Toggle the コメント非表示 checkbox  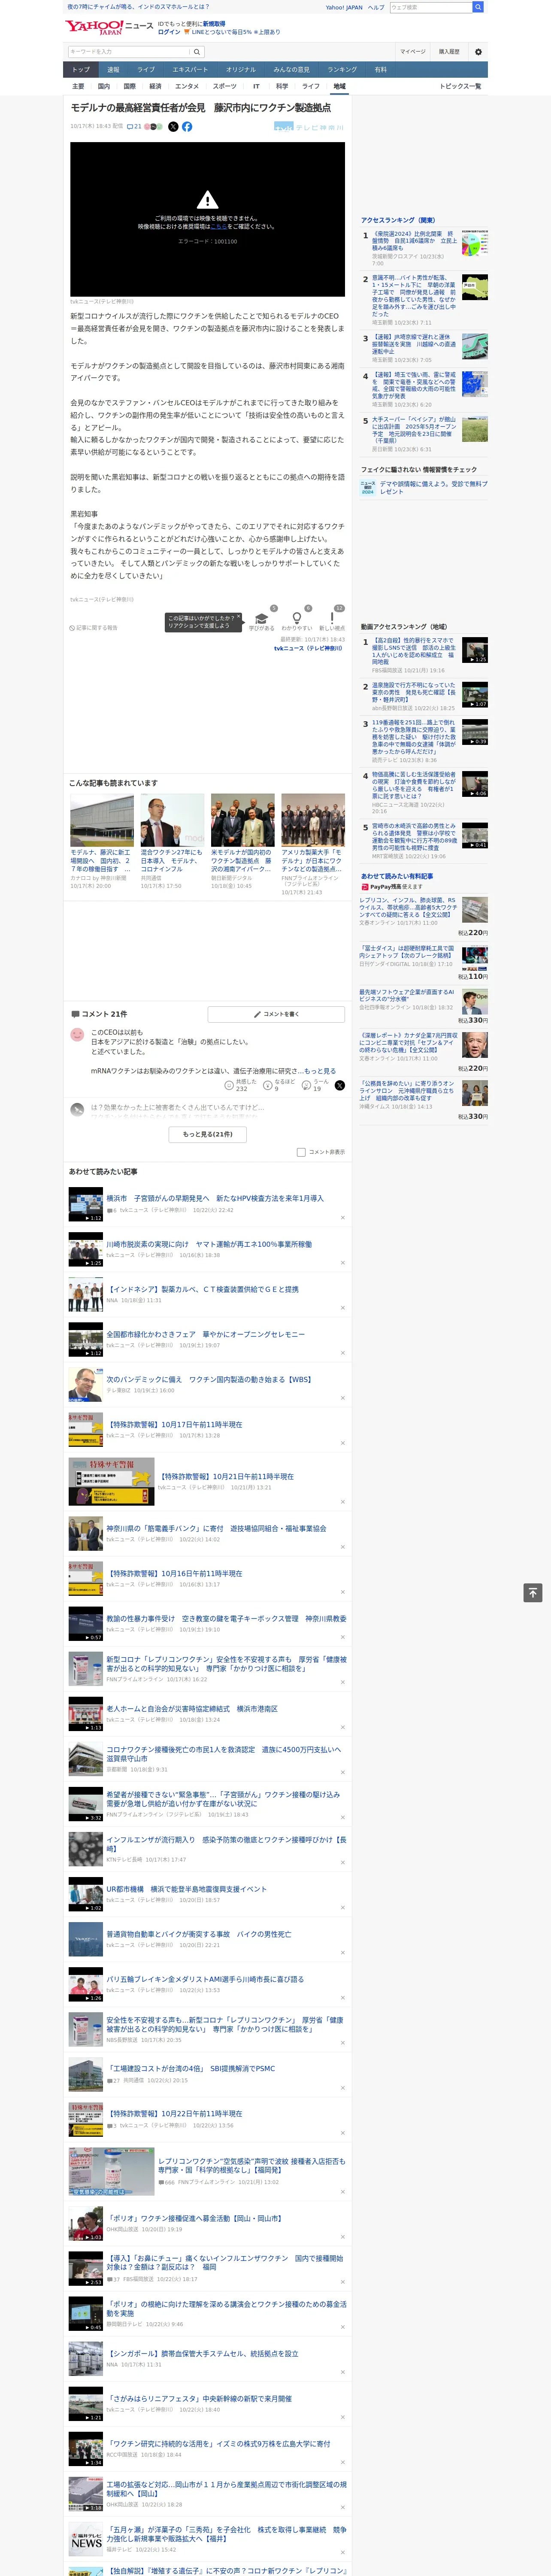click(301, 1152)
